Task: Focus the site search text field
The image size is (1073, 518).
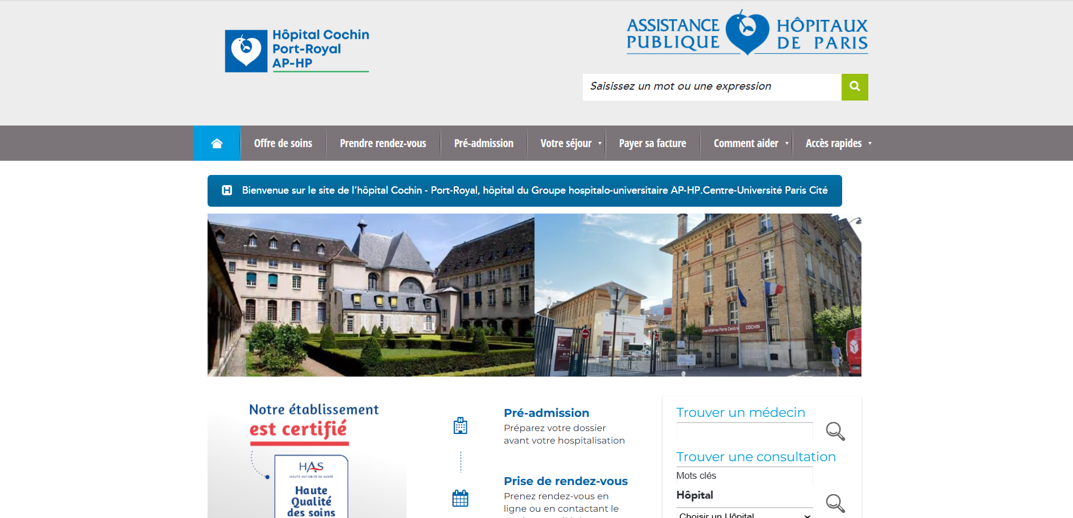Action: coord(711,87)
